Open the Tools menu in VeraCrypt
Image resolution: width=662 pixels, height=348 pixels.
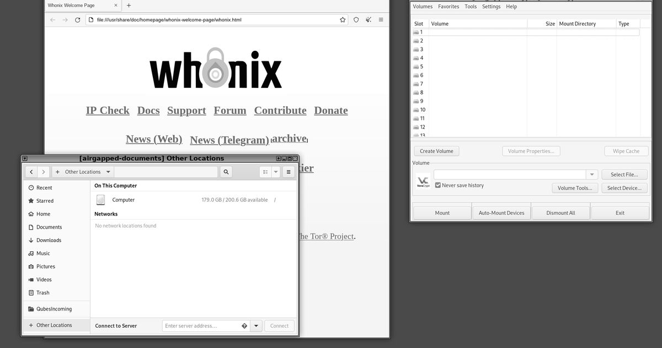click(471, 7)
